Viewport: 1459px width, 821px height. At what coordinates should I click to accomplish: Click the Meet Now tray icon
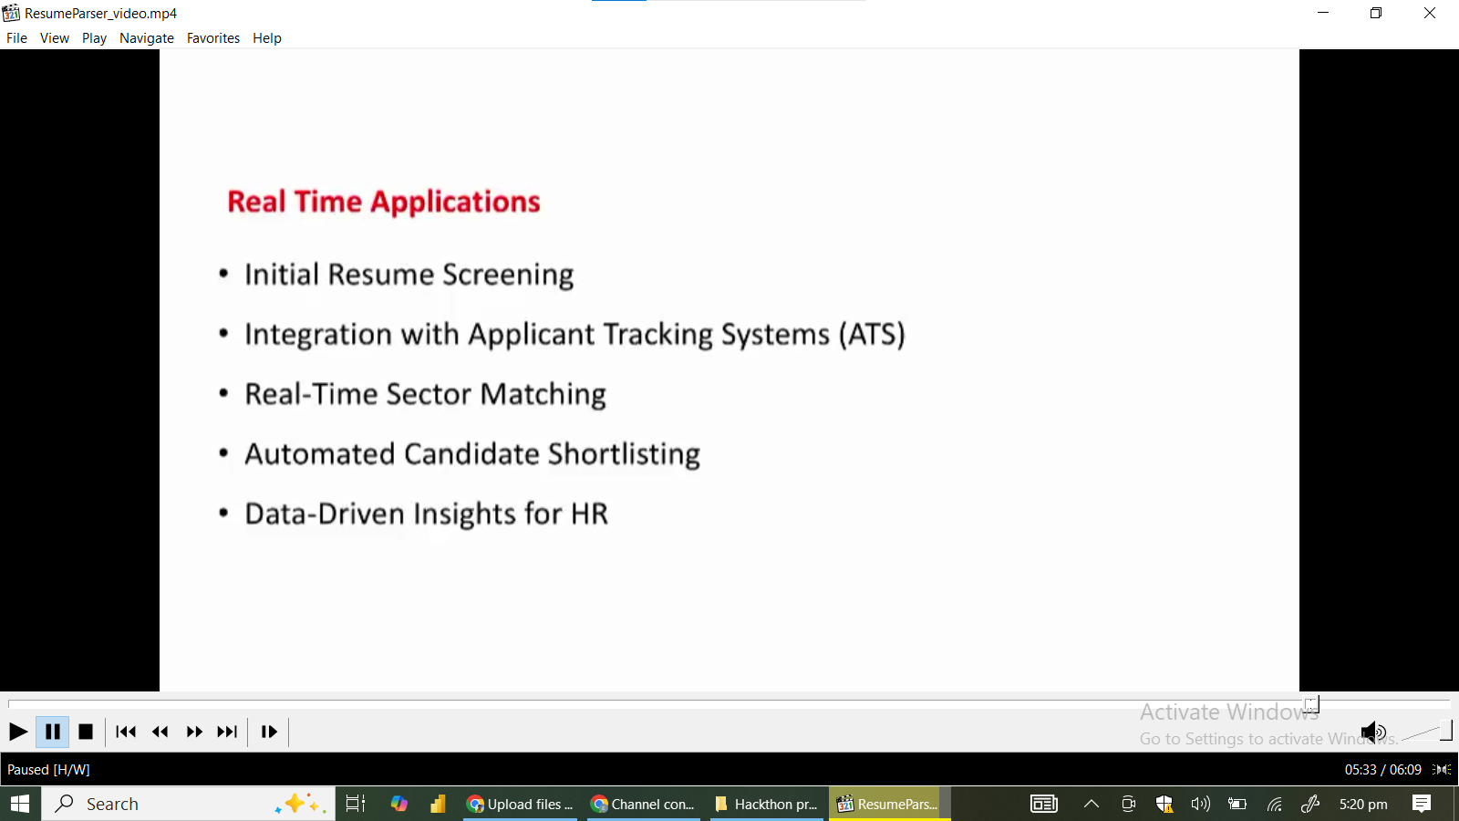[x=1128, y=804]
